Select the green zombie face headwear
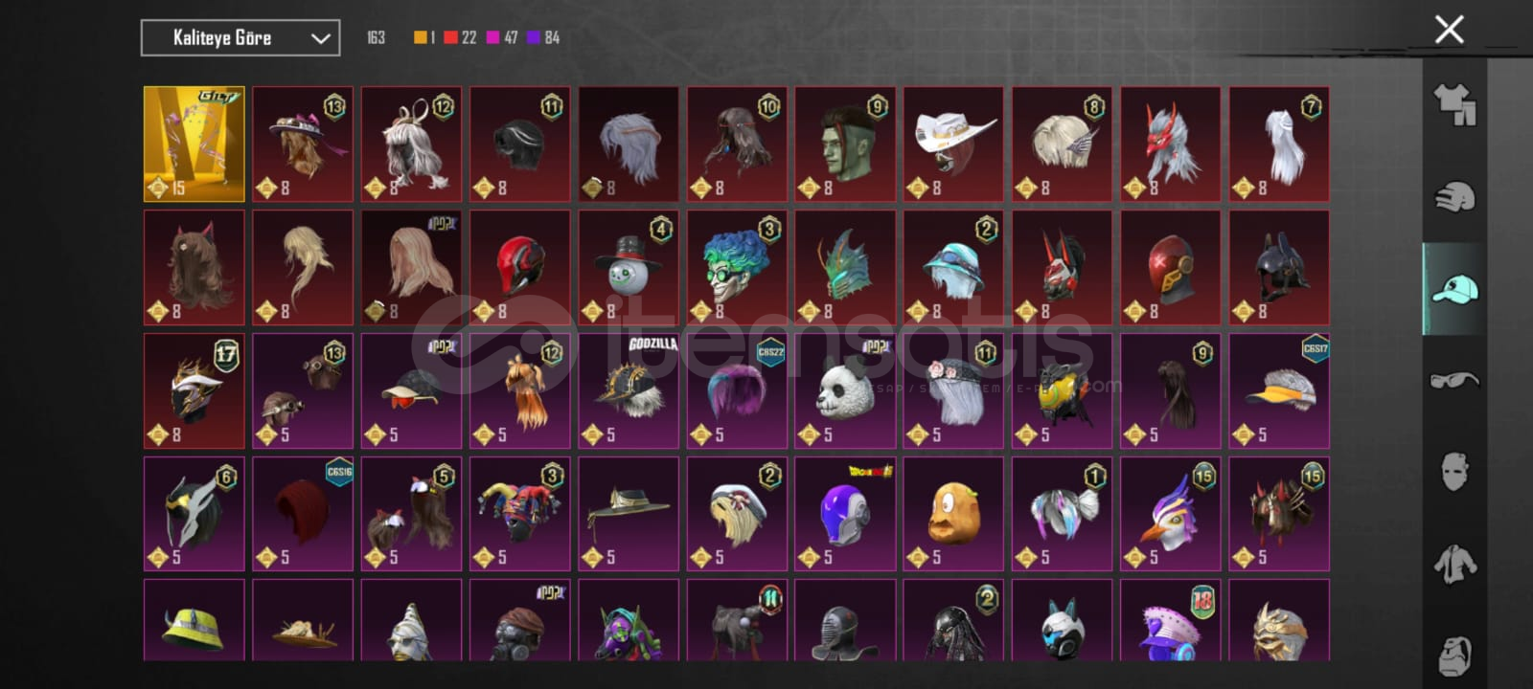 coord(845,144)
